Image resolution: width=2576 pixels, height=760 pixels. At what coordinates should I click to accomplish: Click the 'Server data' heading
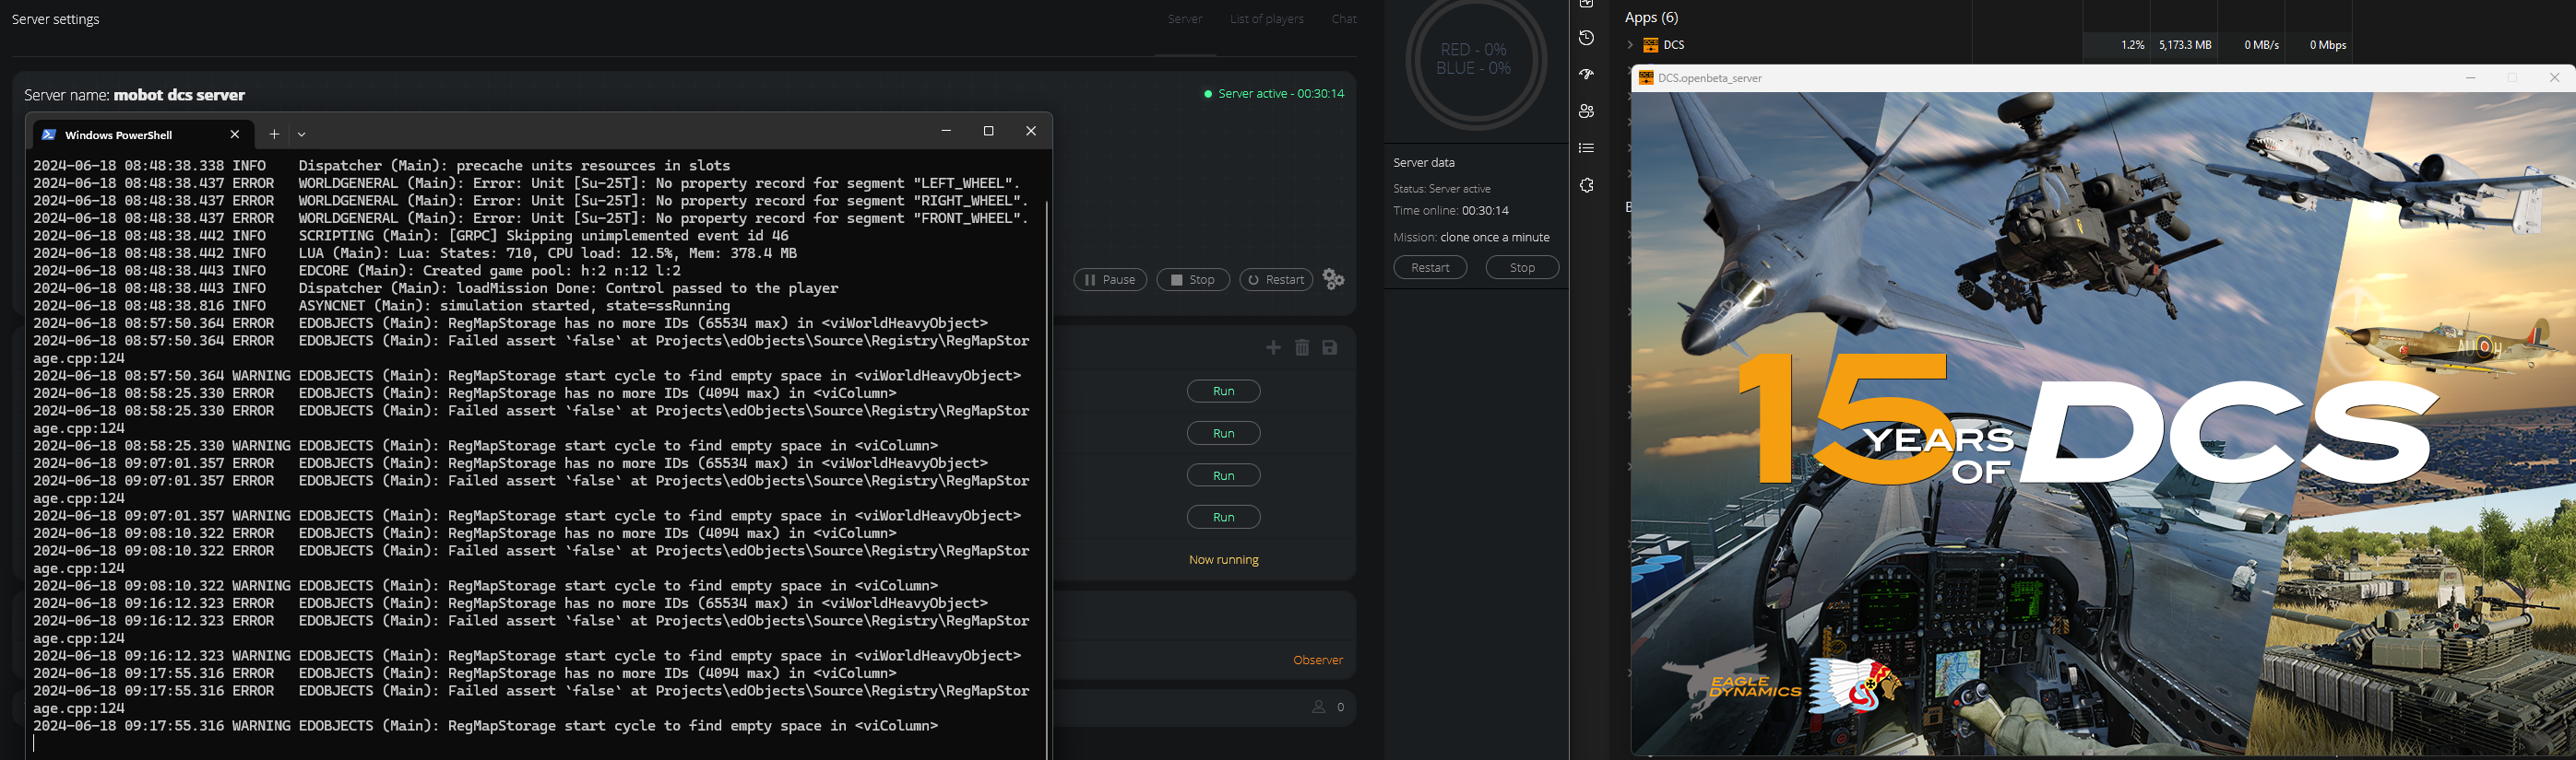click(x=1424, y=163)
